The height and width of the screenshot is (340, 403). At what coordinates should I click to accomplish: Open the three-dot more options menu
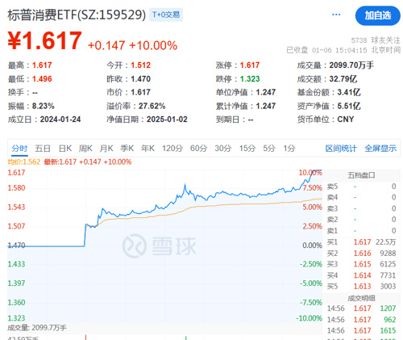click(x=336, y=15)
